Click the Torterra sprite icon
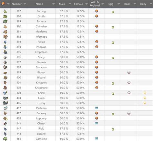Viewport: 153px width, 141px height. pos(5,21)
